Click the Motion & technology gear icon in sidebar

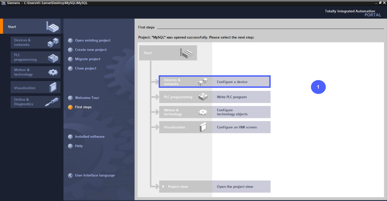(53, 72)
